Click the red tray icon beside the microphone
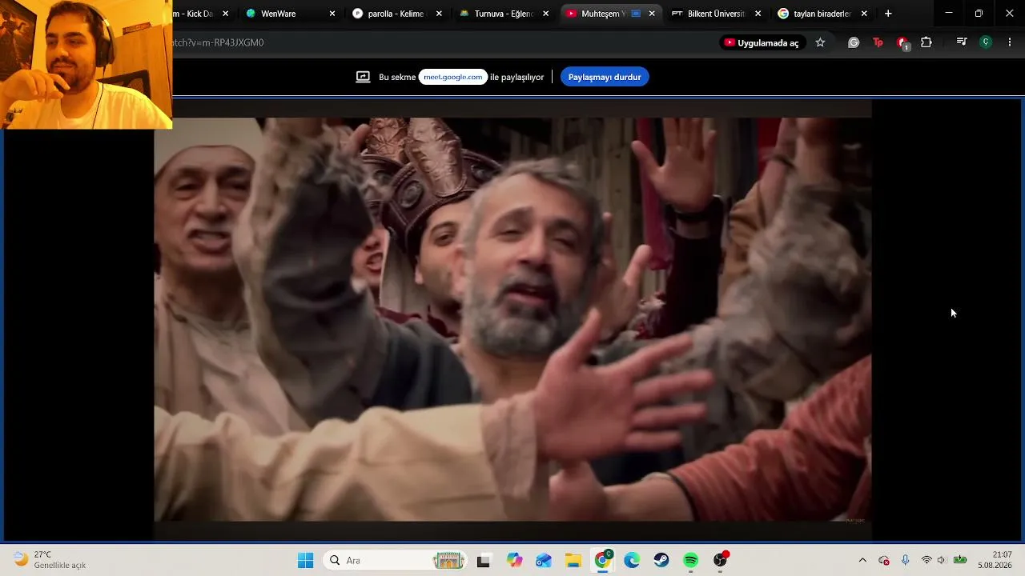The width and height of the screenshot is (1025, 576). click(884, 560)
